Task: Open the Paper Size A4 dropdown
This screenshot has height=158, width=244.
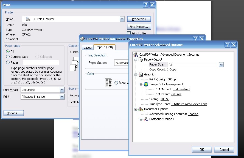Action: click(x=221, y=64)
